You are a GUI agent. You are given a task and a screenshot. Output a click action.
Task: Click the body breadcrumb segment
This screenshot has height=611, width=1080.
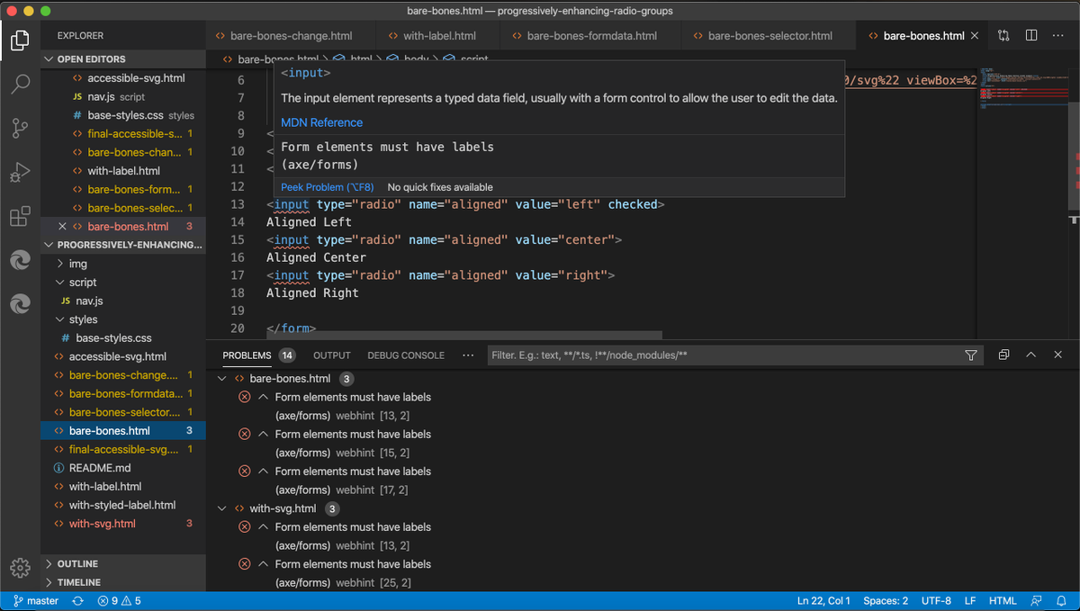click(x=409, y=59)
